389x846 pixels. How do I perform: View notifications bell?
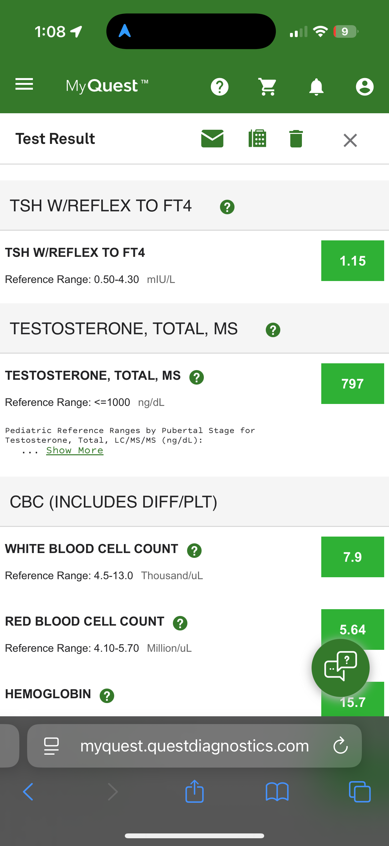pos(316,87)
